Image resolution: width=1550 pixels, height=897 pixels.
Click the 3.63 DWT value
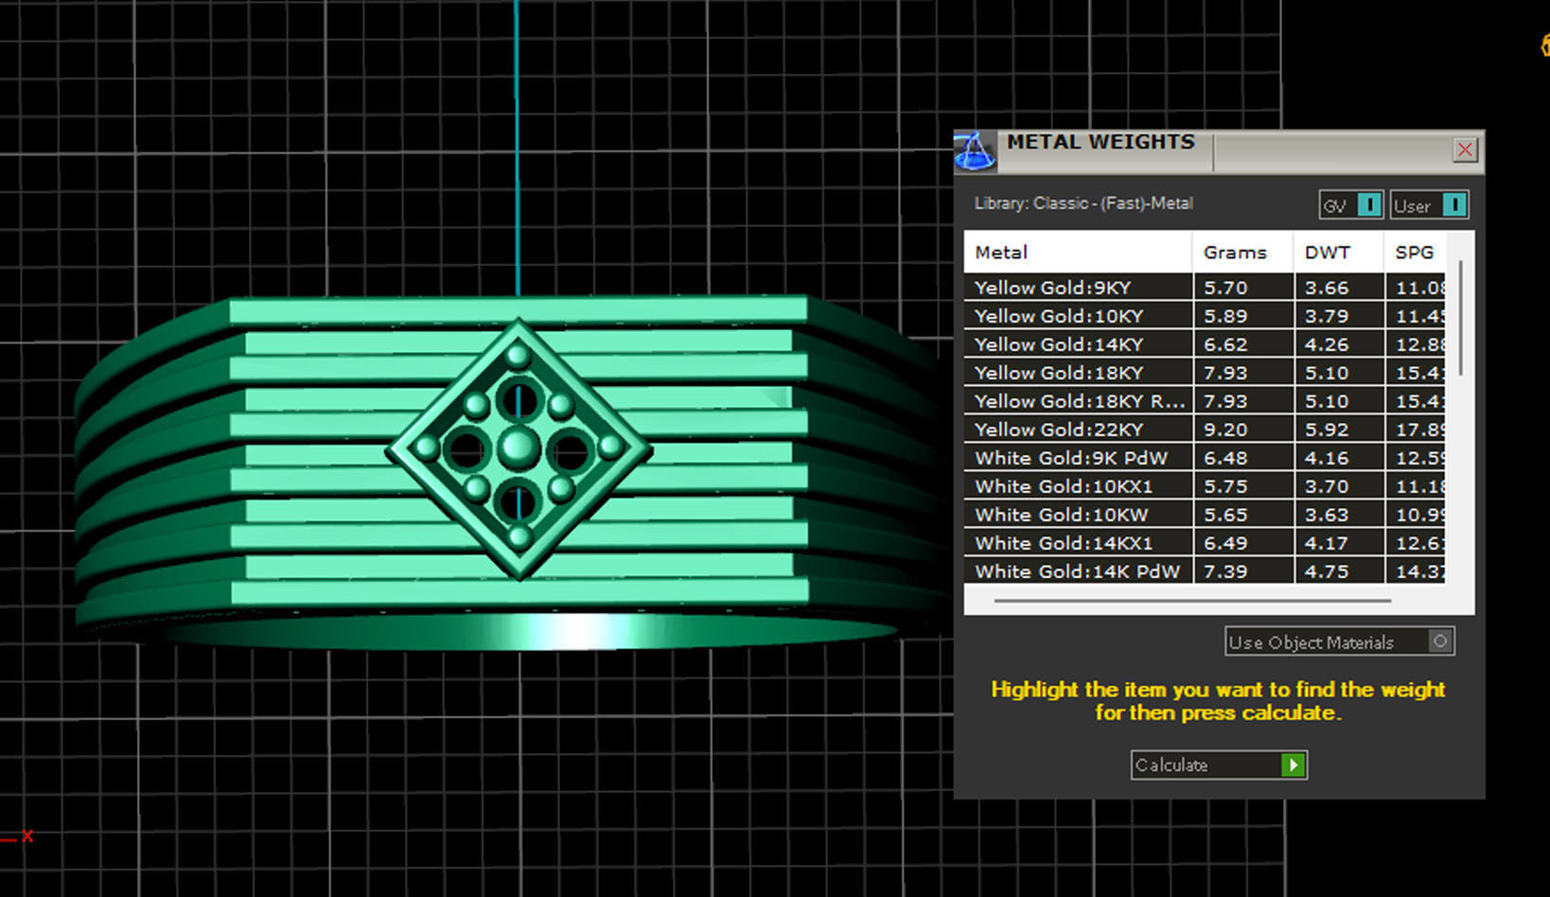[1327, 515]
